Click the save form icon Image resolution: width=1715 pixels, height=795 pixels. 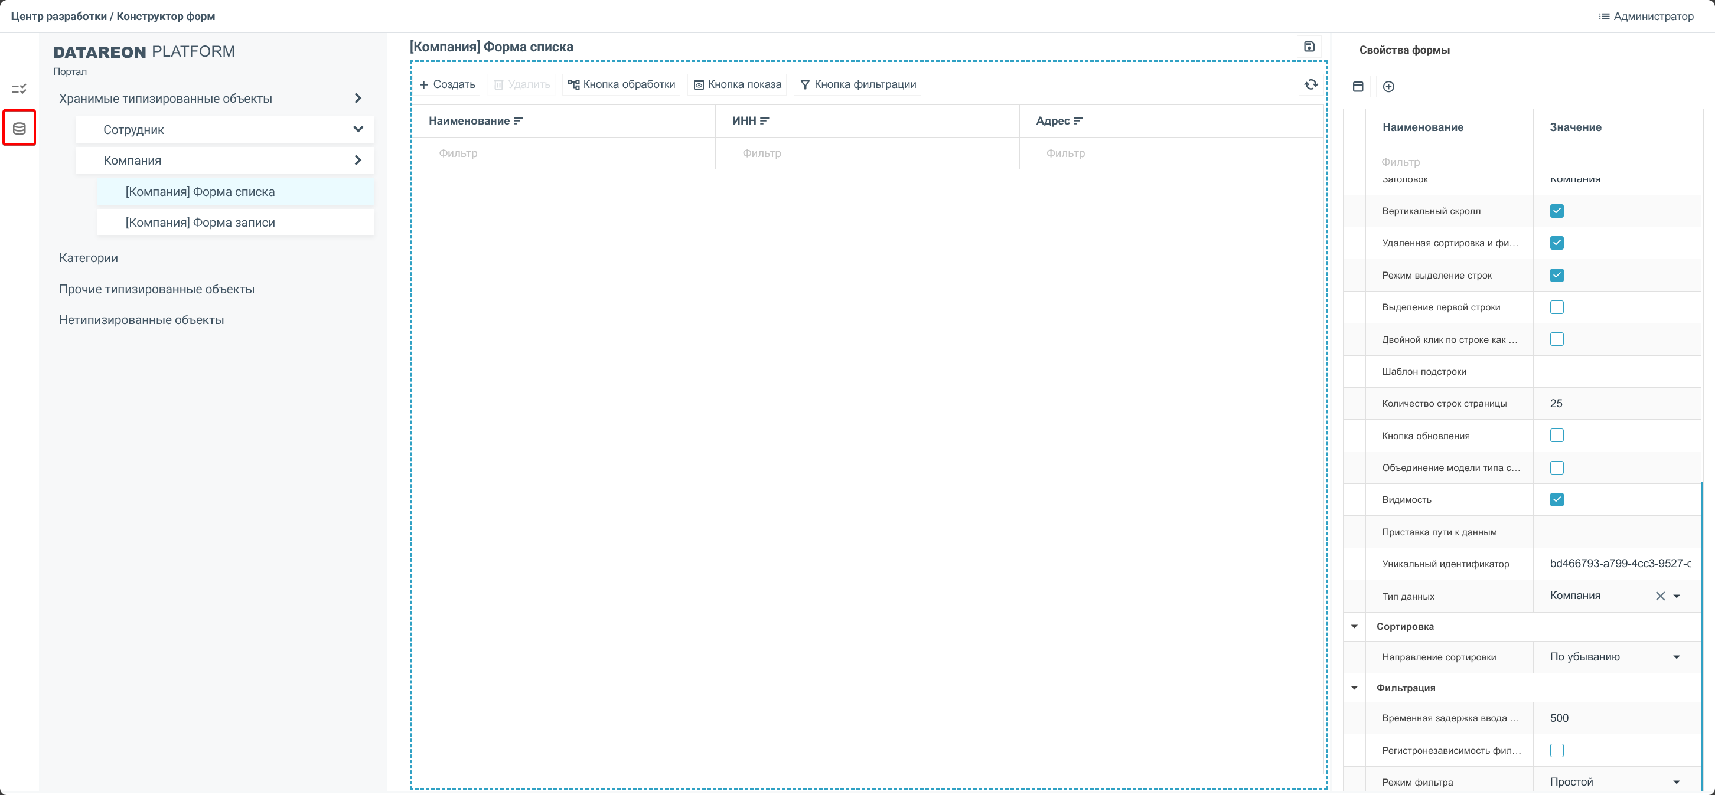[1309, 47]
